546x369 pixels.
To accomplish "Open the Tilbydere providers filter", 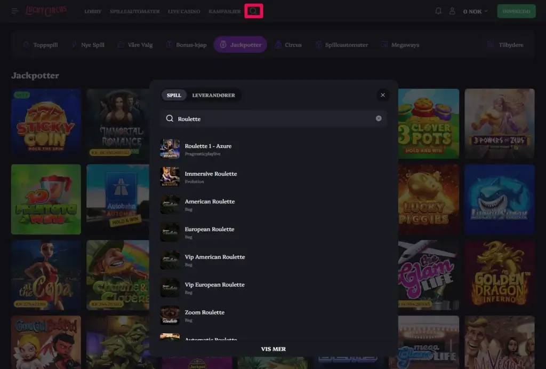I will [x=505, y=45].
